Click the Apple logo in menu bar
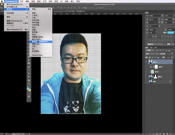The width and height of the screenshot is (175, 135). (2, 1)
